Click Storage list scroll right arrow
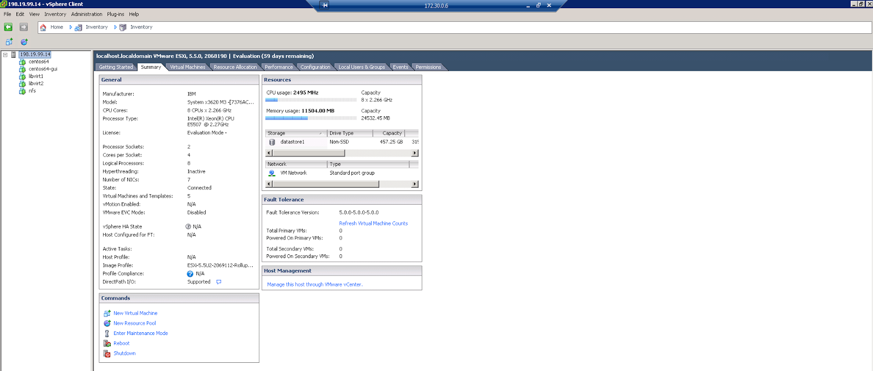The width and height of the screenshot is (873, 371). (415, 153)
